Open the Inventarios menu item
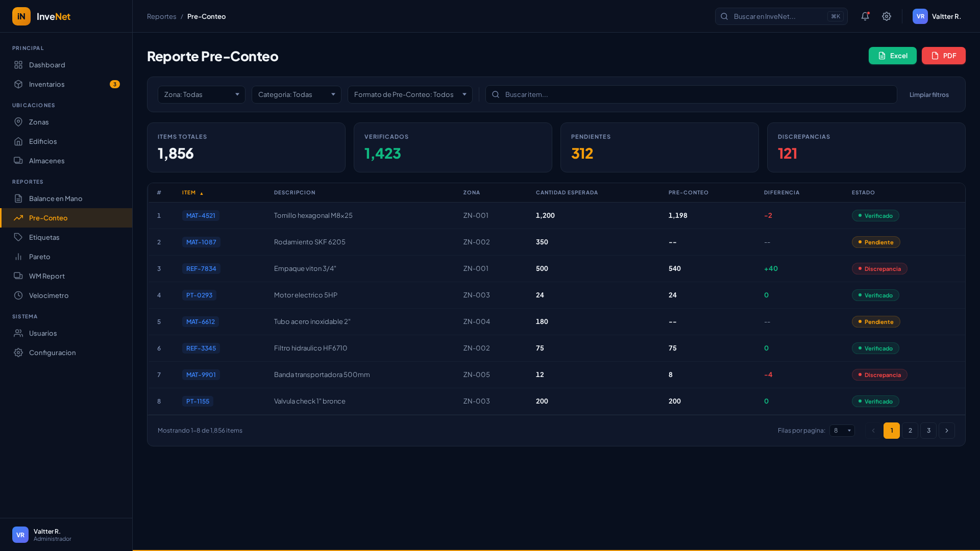Viewport: 980px width, 551px height. pyautogui.click(x=47, y=84)
